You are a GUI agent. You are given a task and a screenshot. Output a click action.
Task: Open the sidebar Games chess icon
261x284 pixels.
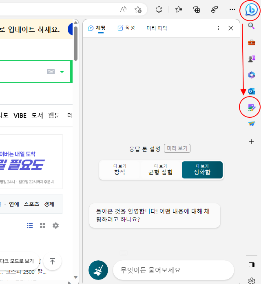[x=252, y=59]
